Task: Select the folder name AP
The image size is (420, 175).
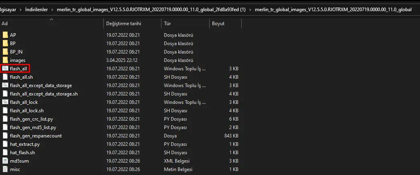Action: coord(13,35)
